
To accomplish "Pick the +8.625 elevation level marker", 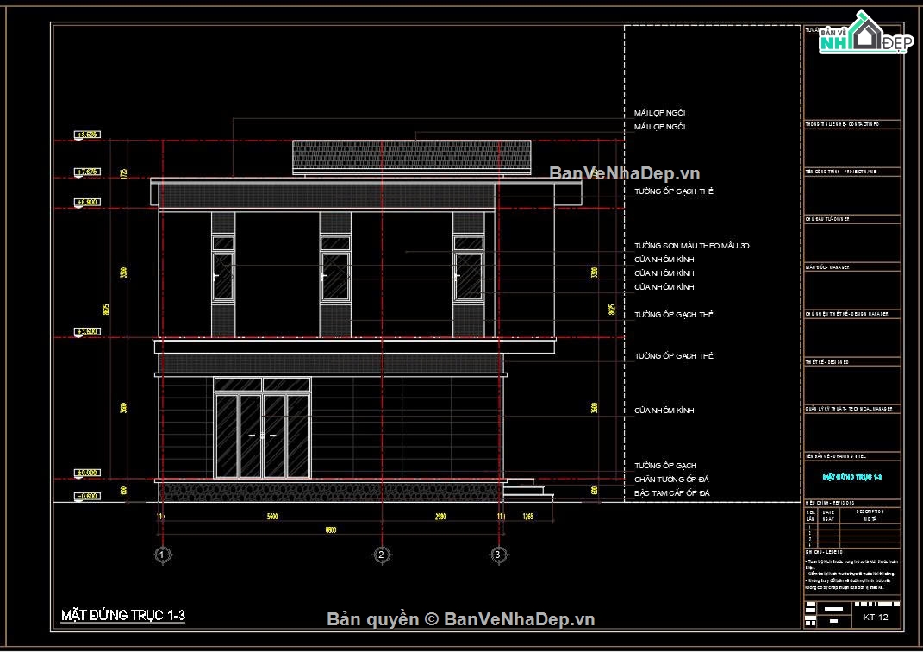I will pyautogui.click(x=88, y=135).
